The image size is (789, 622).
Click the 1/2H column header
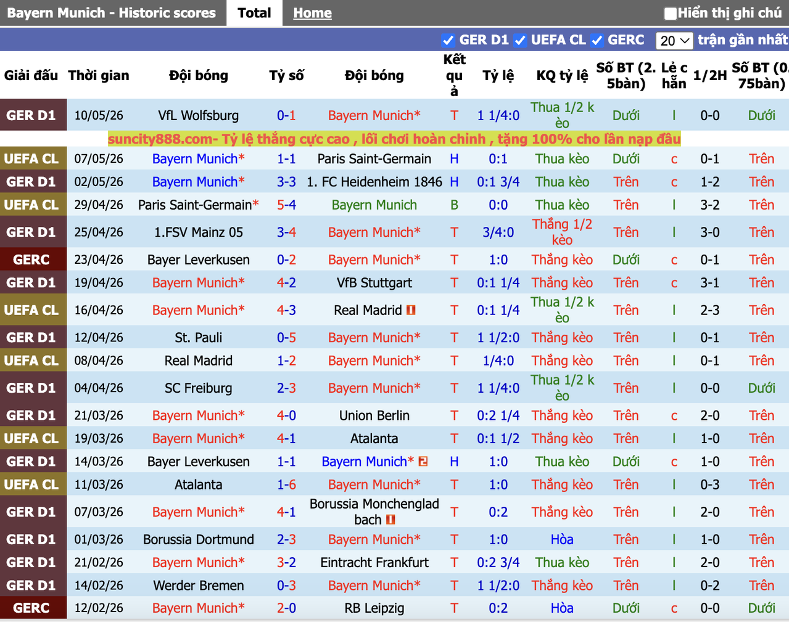(x=710, y=75)
